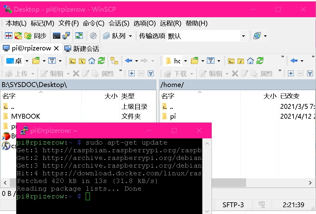
Task: Go to remote home directory icon
Action: tap(250, 61)
